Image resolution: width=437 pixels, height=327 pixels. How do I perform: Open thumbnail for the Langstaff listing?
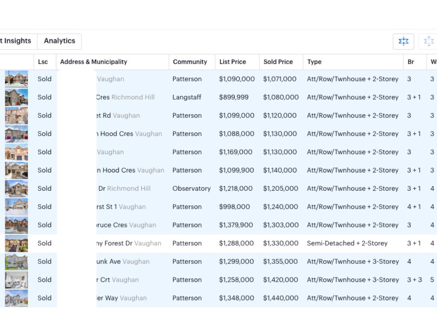[16, 98]
